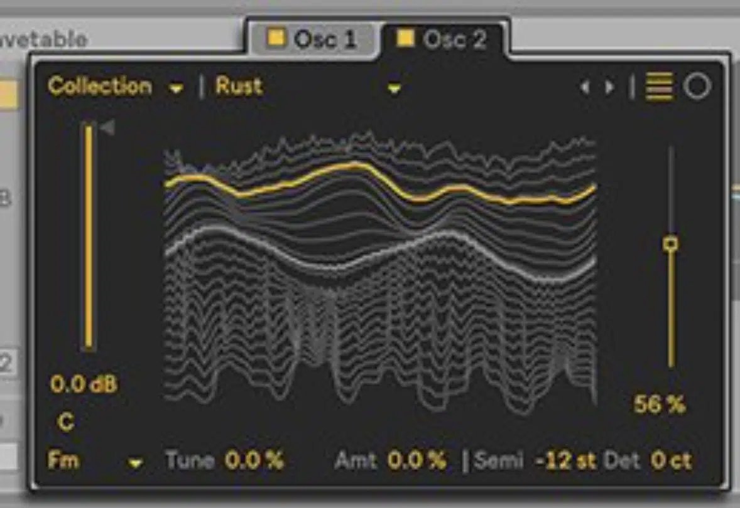
Task: Toggle Osc 1 on/off yellow square
Action: pos(276,38)
